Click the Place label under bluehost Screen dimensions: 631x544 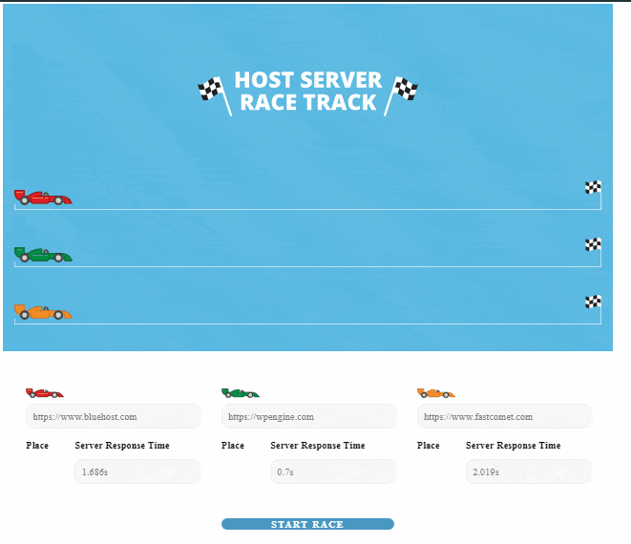pyautogui.click(x=37, y=446)
